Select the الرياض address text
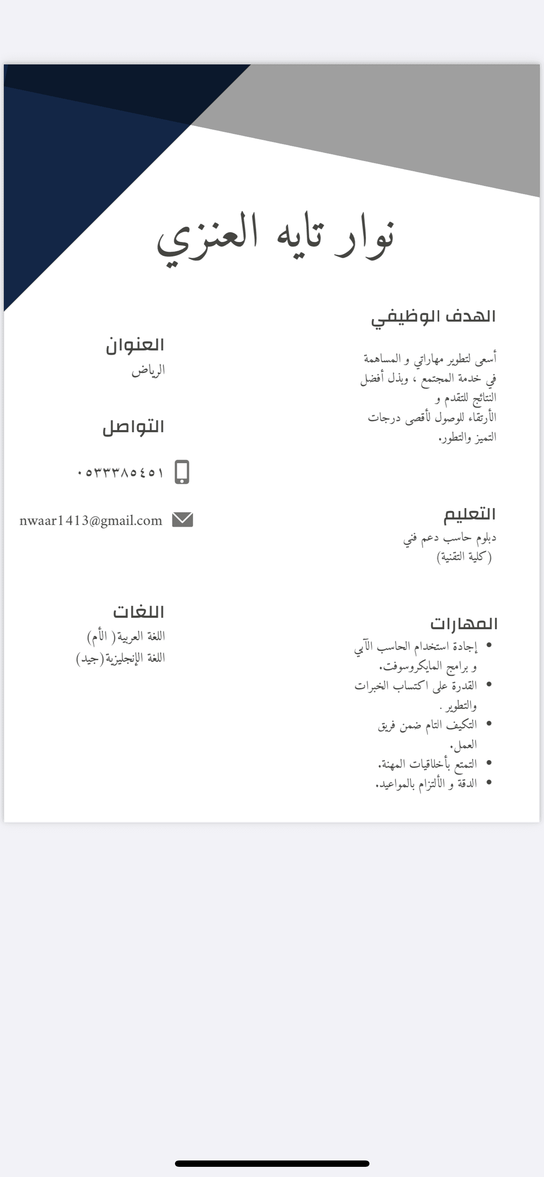Viewport: 544px width, 1177px height. tap(148, 369)
